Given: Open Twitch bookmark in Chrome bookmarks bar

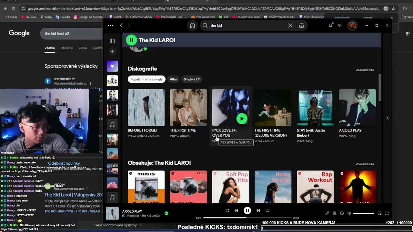Looking at the screenshot, I should coord(115,17).
